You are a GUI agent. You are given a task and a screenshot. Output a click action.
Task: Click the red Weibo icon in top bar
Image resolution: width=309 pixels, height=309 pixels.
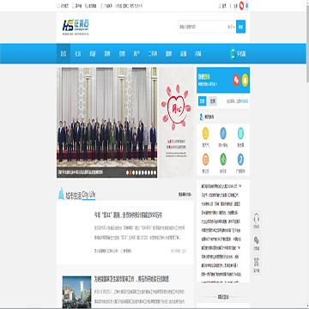tap(241, 6)
